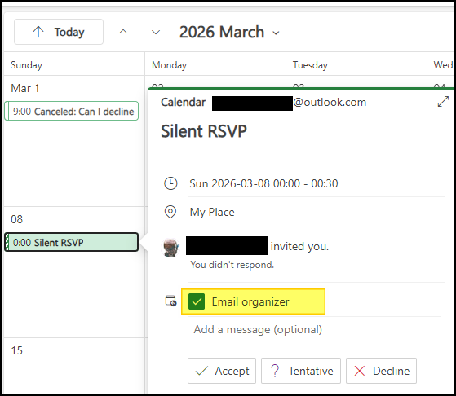Select the 0:00 Silent RSVP event
456x396 pixels.
(x=72, y=242)
